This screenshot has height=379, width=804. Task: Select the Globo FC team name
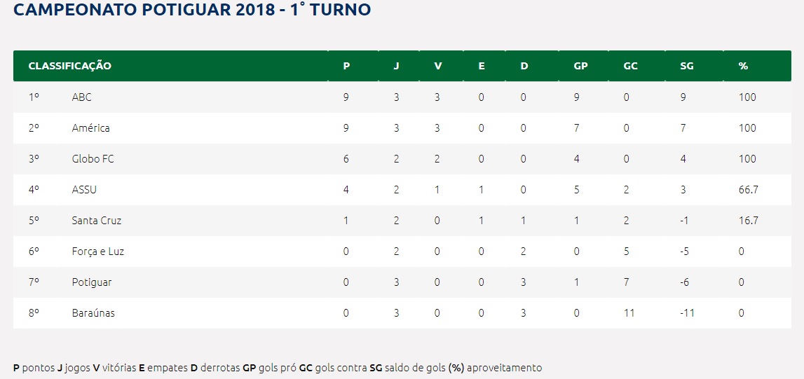click(x=93, y=159)
